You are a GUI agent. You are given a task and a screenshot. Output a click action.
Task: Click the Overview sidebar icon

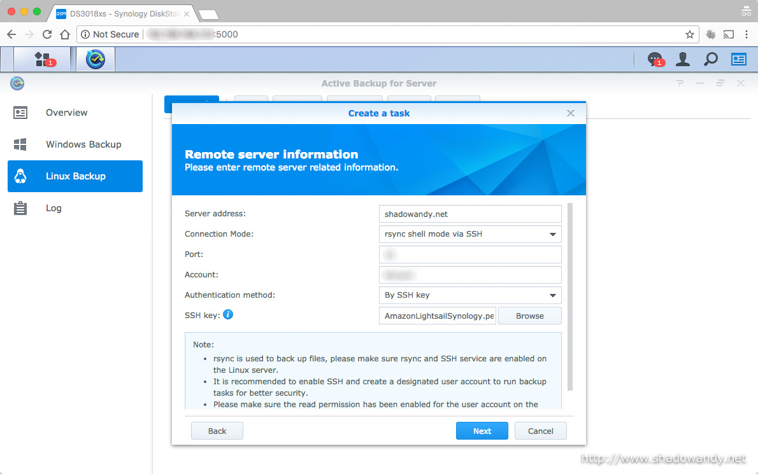(x=20, y=113)
